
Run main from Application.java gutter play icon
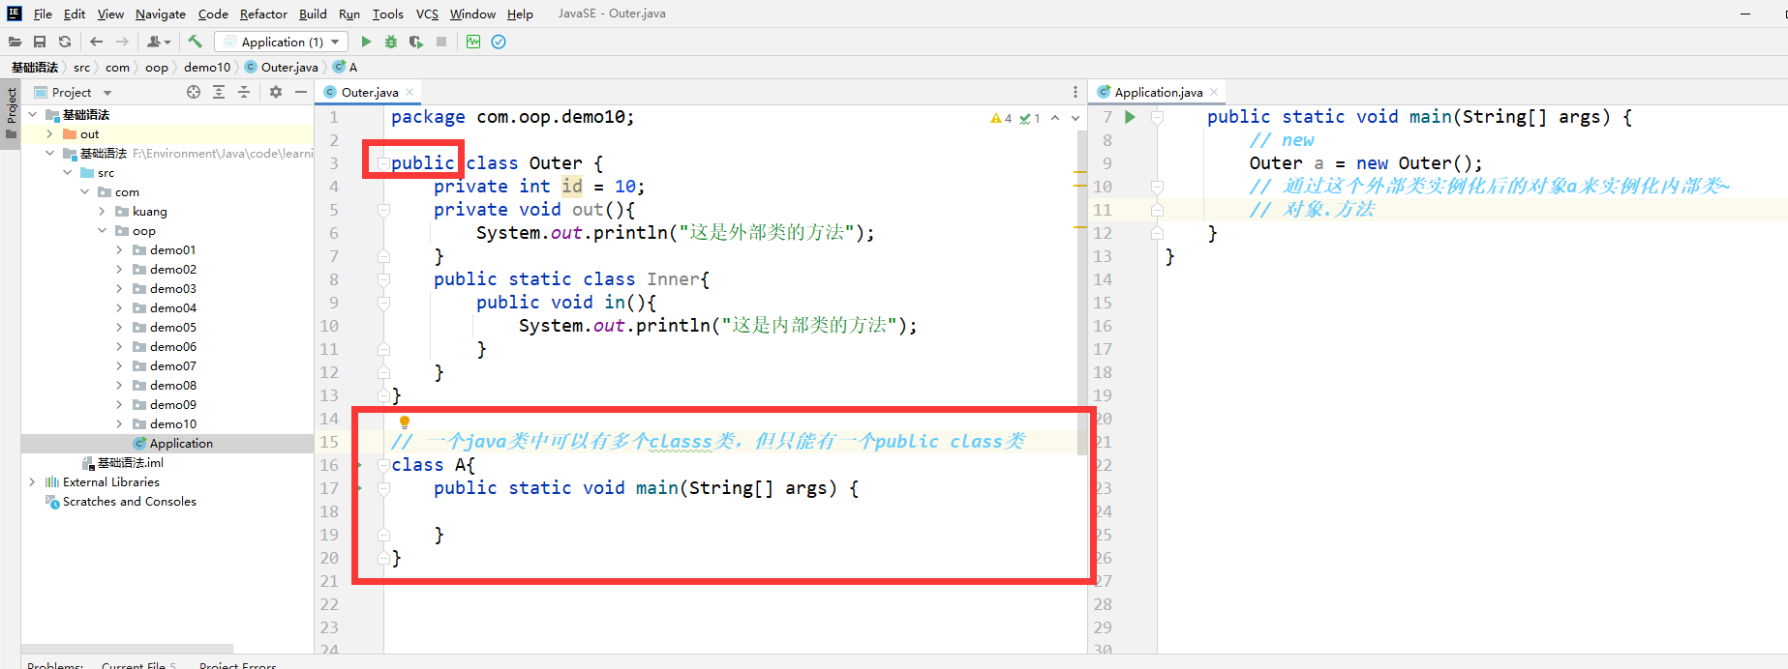point(1130,117)
